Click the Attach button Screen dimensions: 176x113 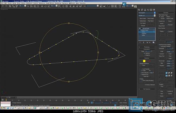coord(162,23)
